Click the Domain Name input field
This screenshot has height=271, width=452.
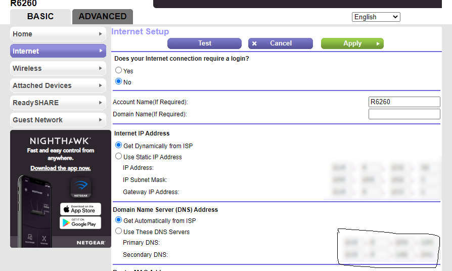[x=404, y=114]
